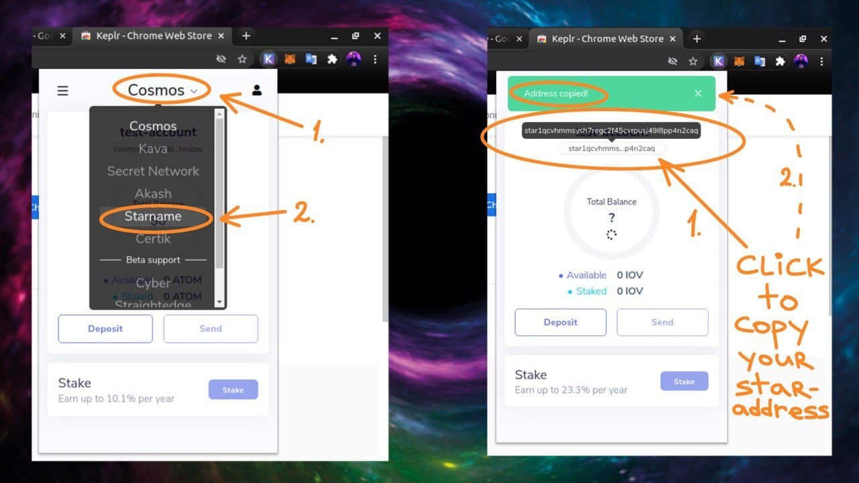Click Earn up to 10.1% per year

tap(116, 398)
